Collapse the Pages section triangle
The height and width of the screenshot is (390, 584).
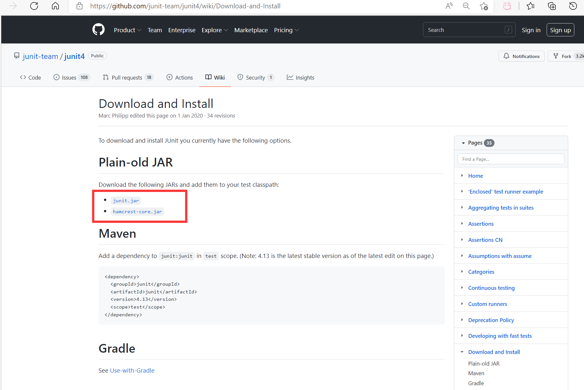click(x=463, y=143)
